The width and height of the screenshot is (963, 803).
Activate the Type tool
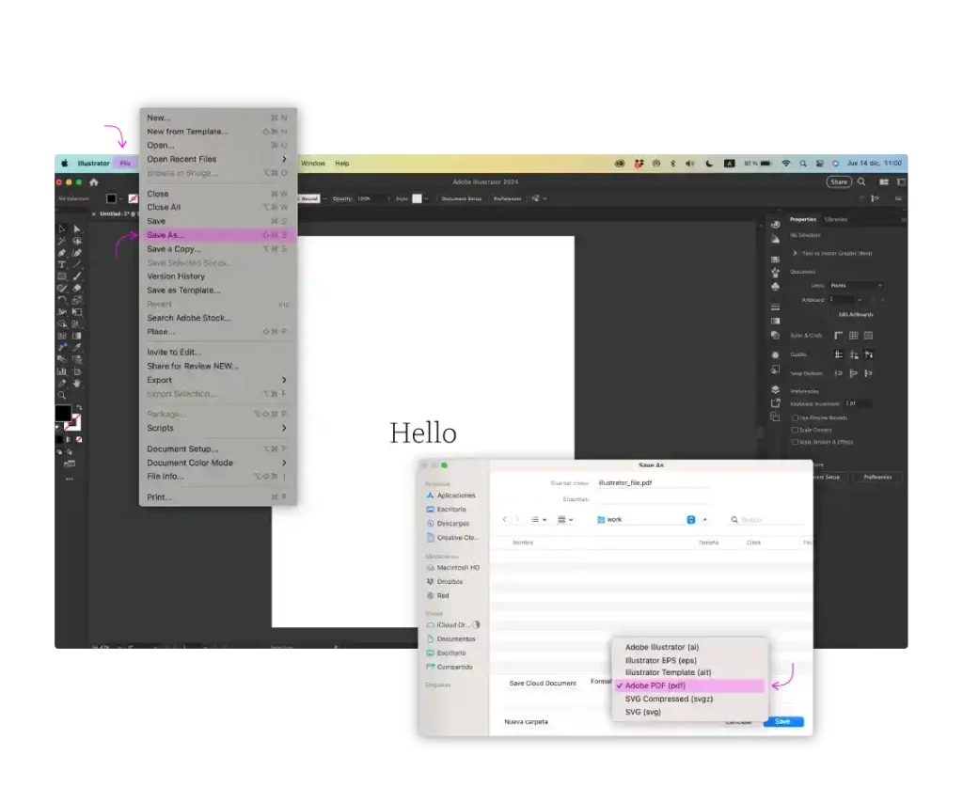pyautogui.click(x=62, y=264)
